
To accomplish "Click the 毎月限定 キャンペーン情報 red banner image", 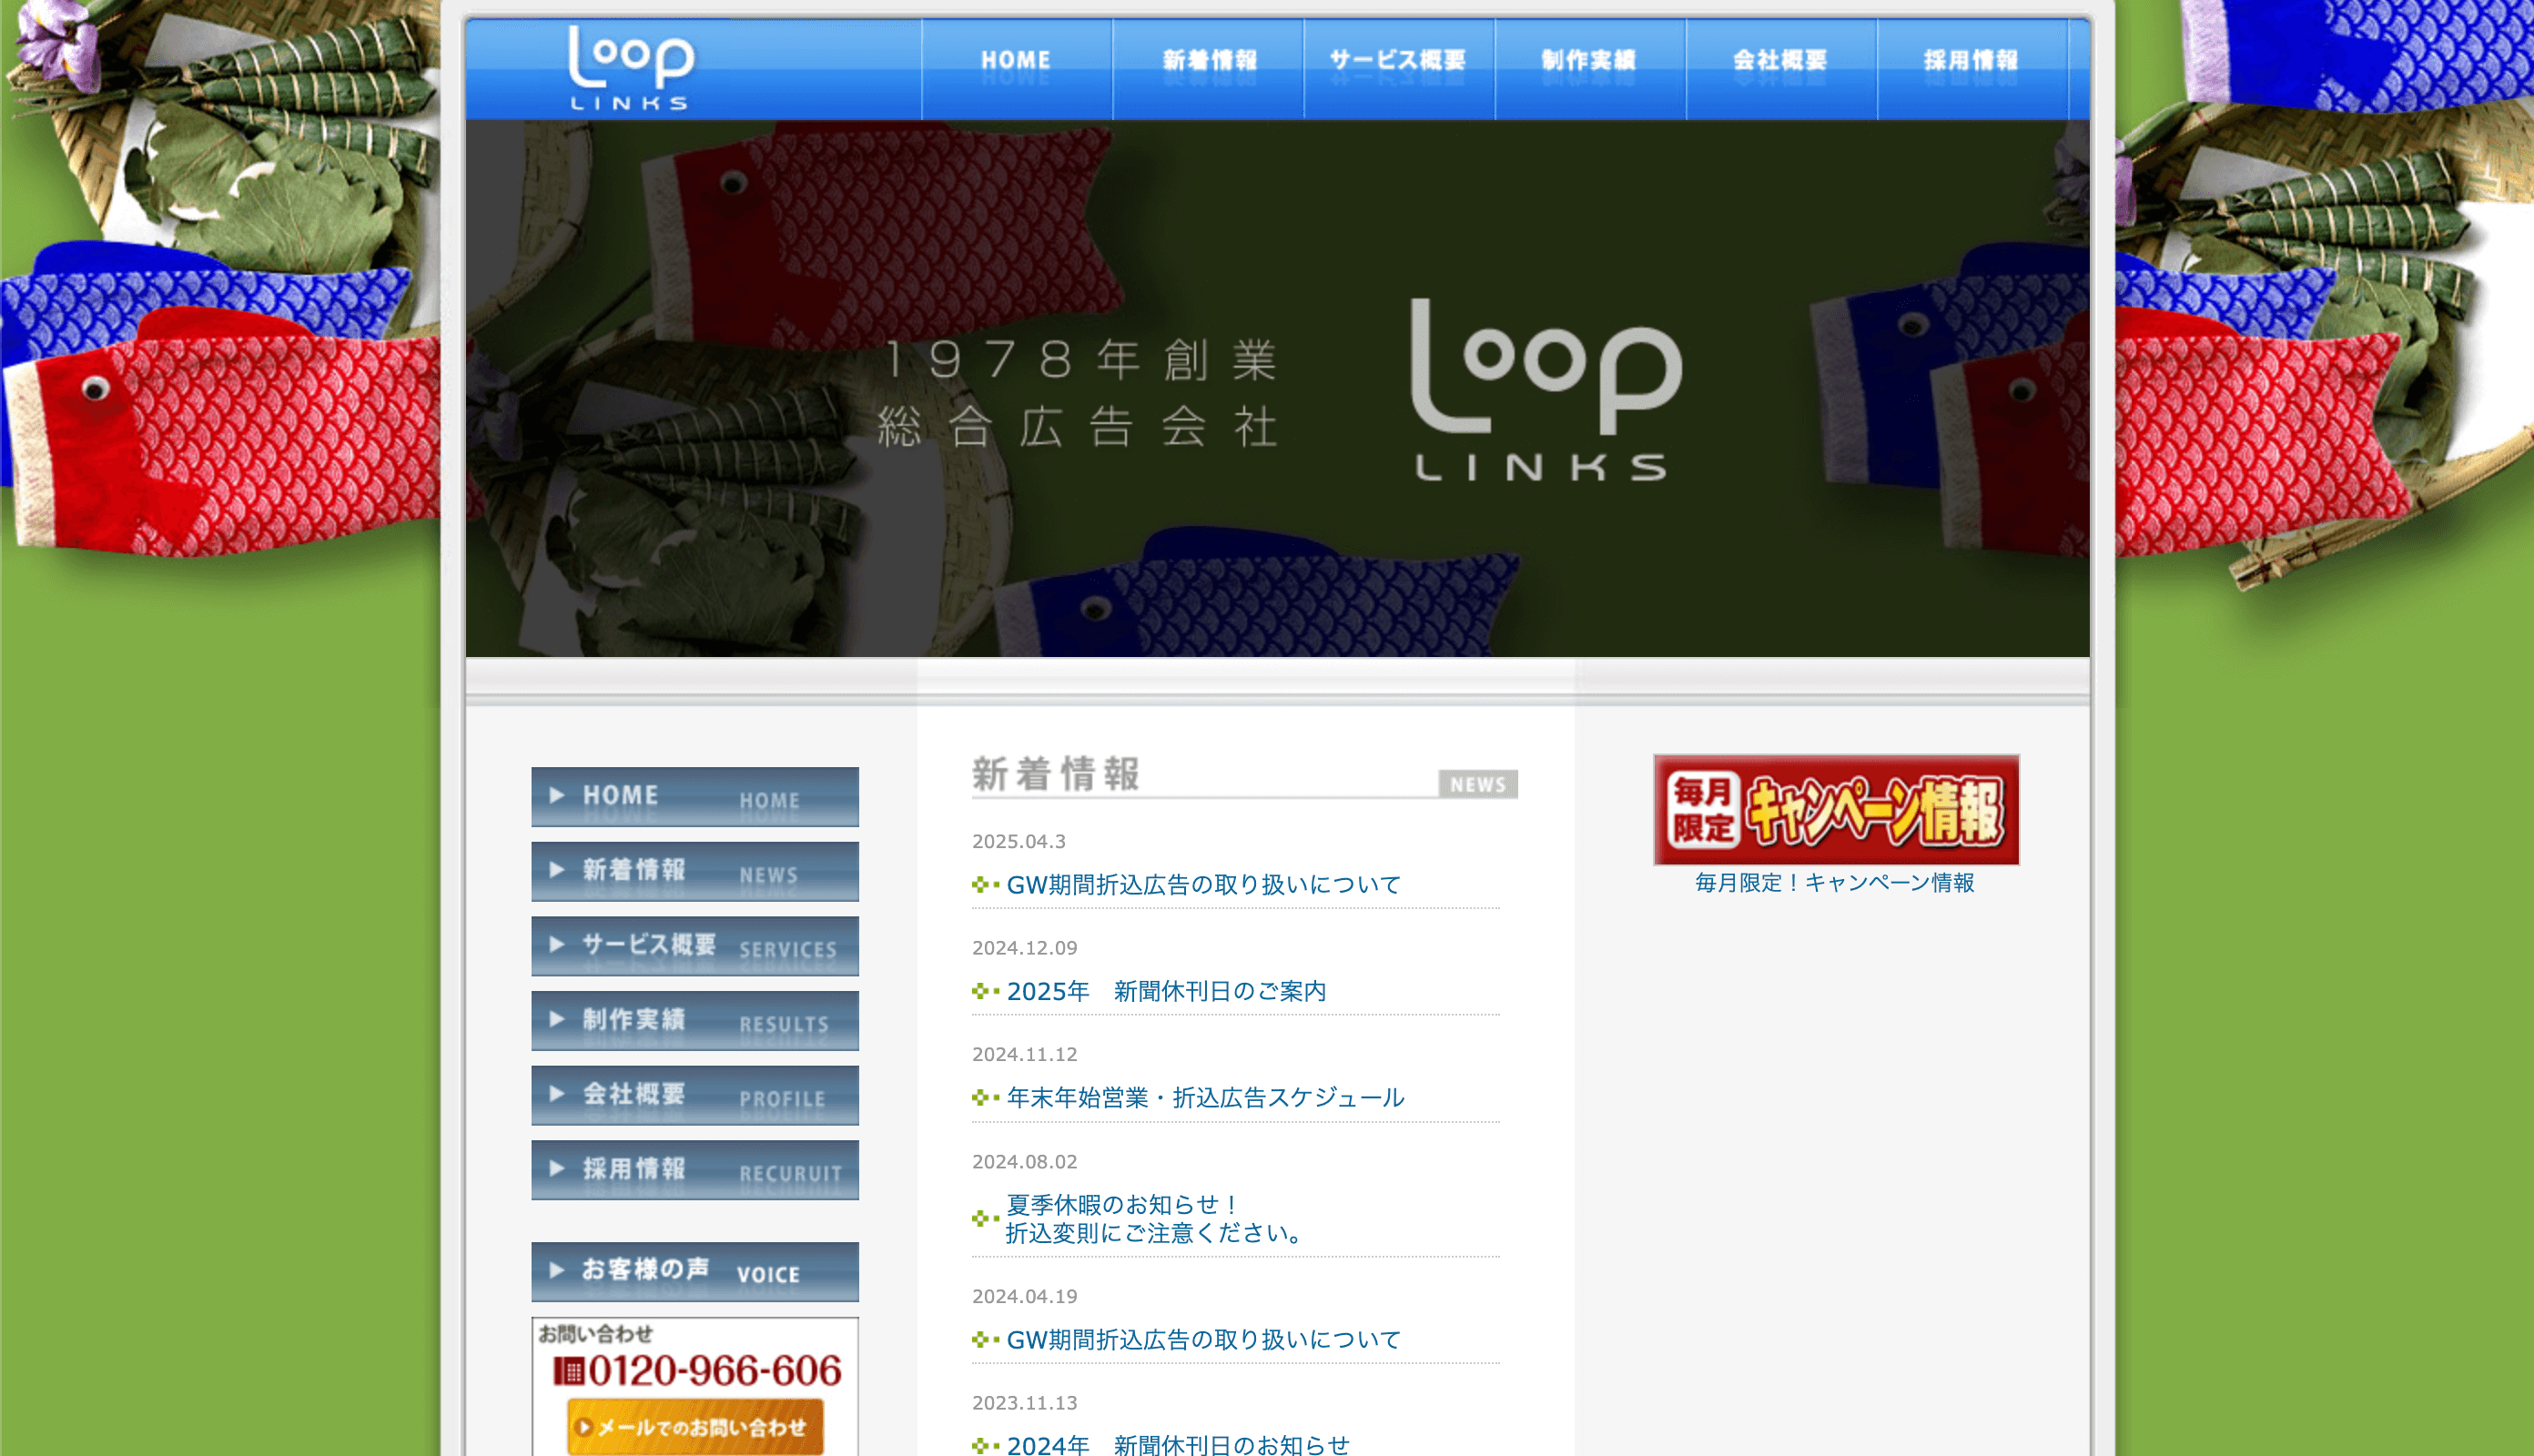I will tap(1836, 809).
